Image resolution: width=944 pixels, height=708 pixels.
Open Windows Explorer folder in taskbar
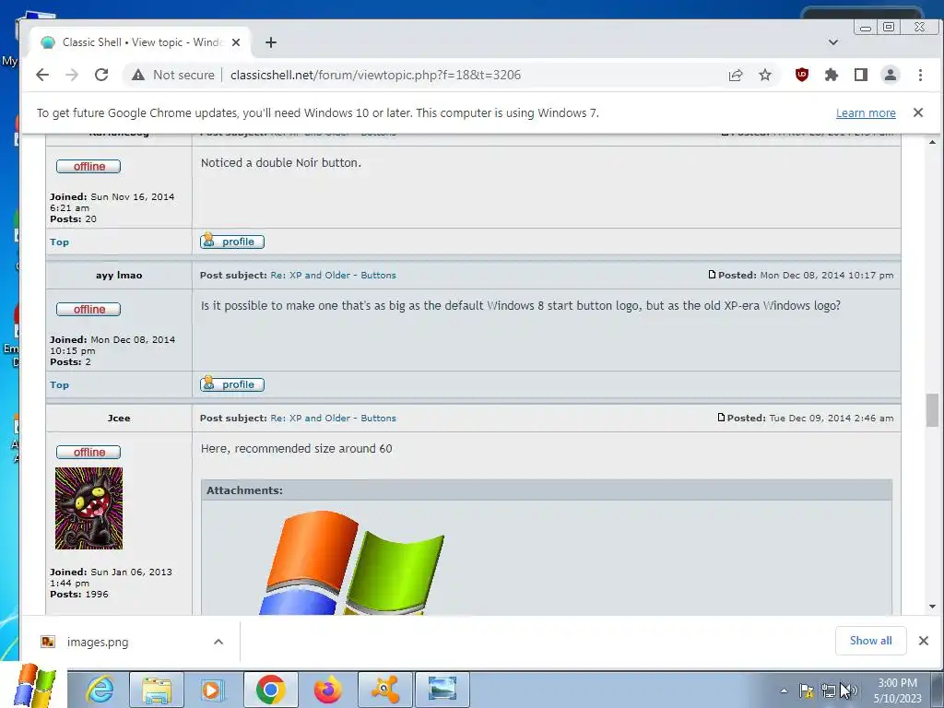coord(157,690)
